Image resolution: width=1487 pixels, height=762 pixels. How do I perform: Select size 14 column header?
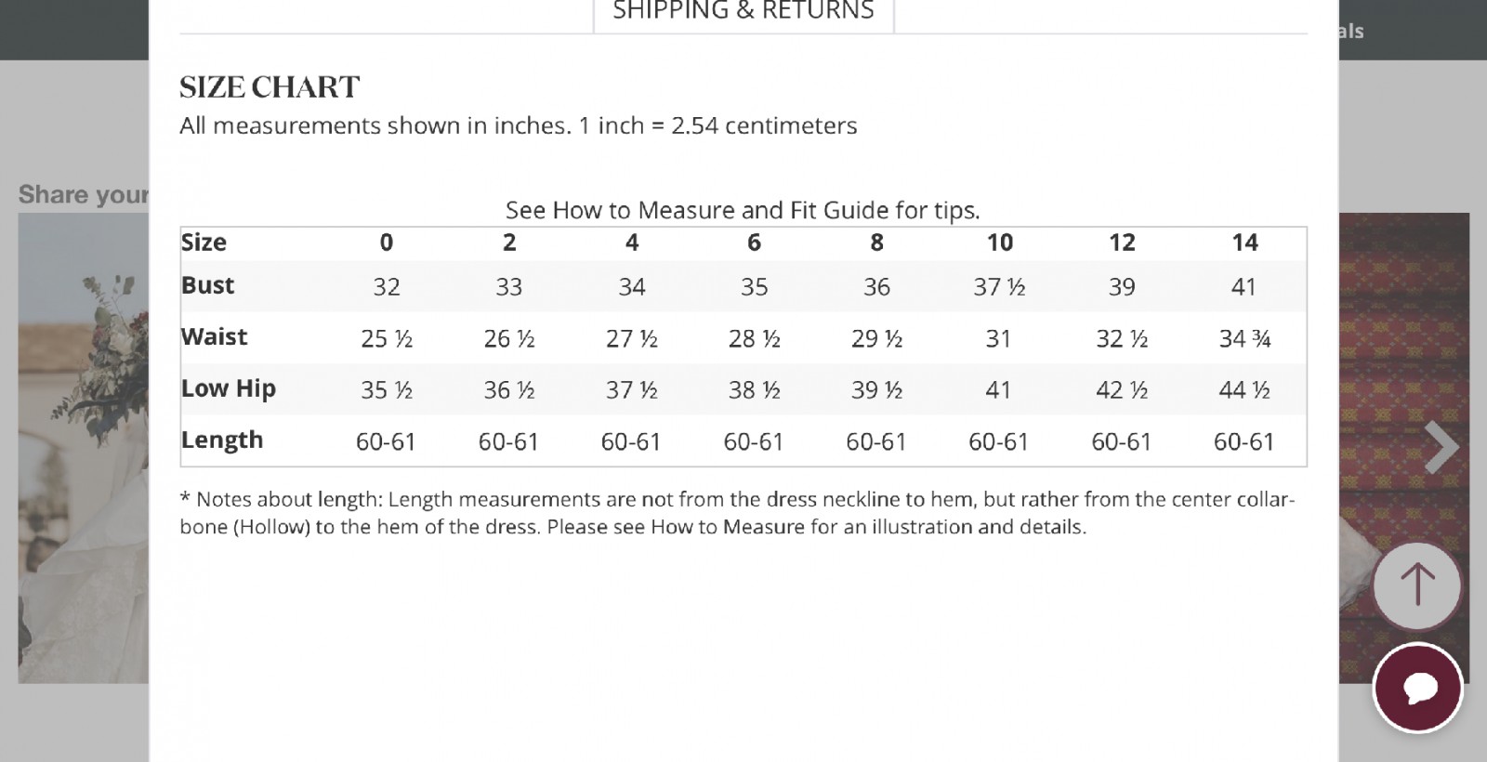1244,243
